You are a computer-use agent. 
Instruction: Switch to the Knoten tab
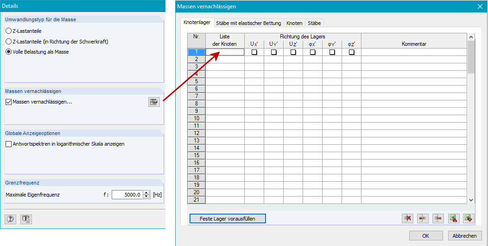[294, 23]
